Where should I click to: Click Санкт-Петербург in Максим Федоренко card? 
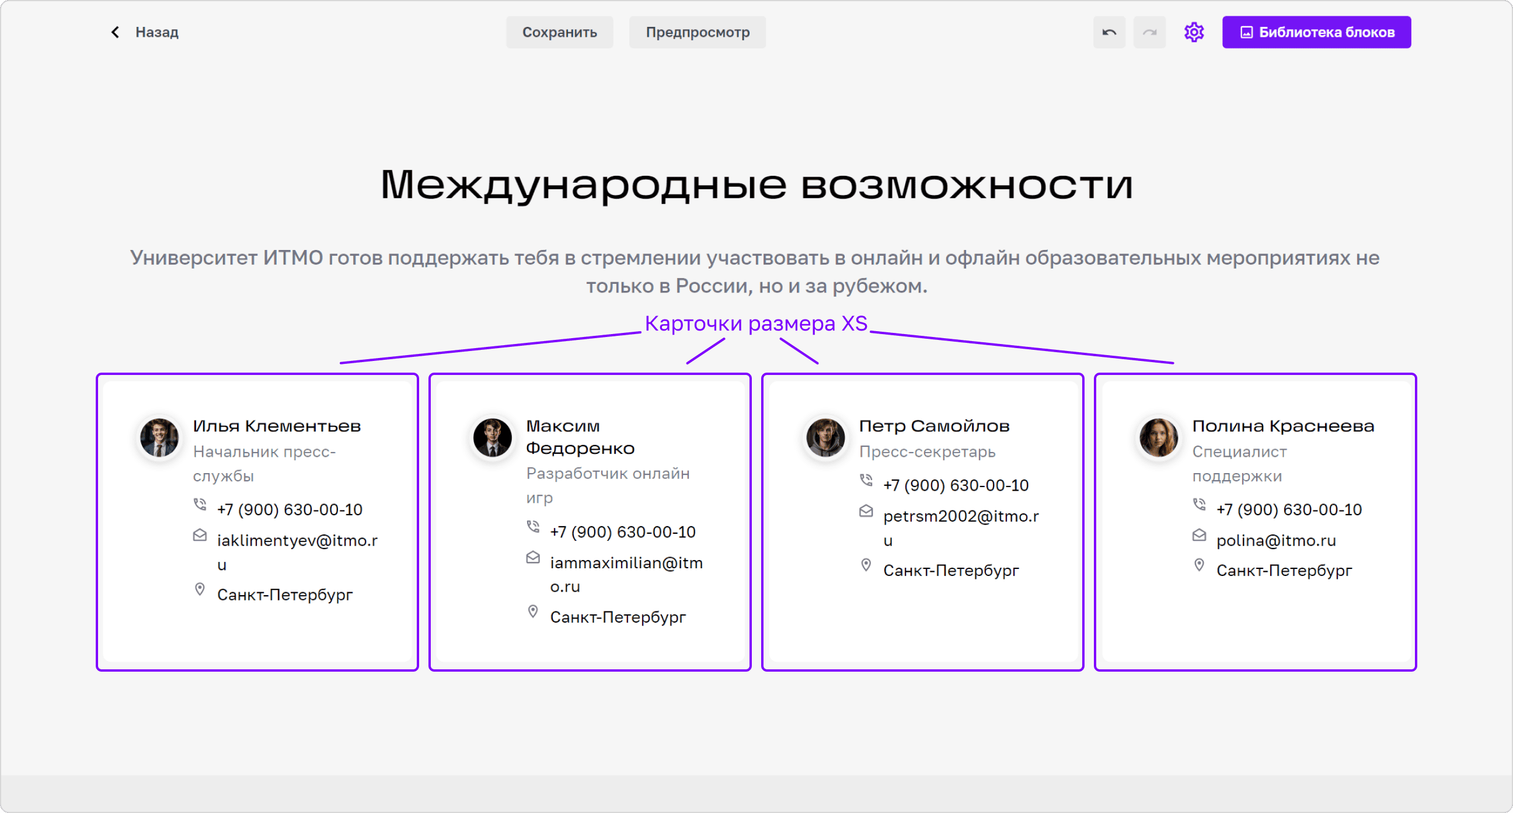pyautogui.click(x=618, y=617)
